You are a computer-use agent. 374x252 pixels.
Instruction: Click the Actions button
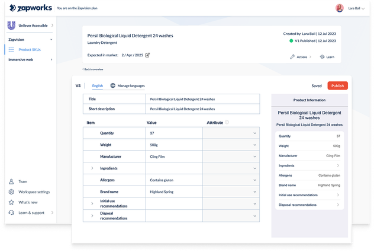point(301,57)
